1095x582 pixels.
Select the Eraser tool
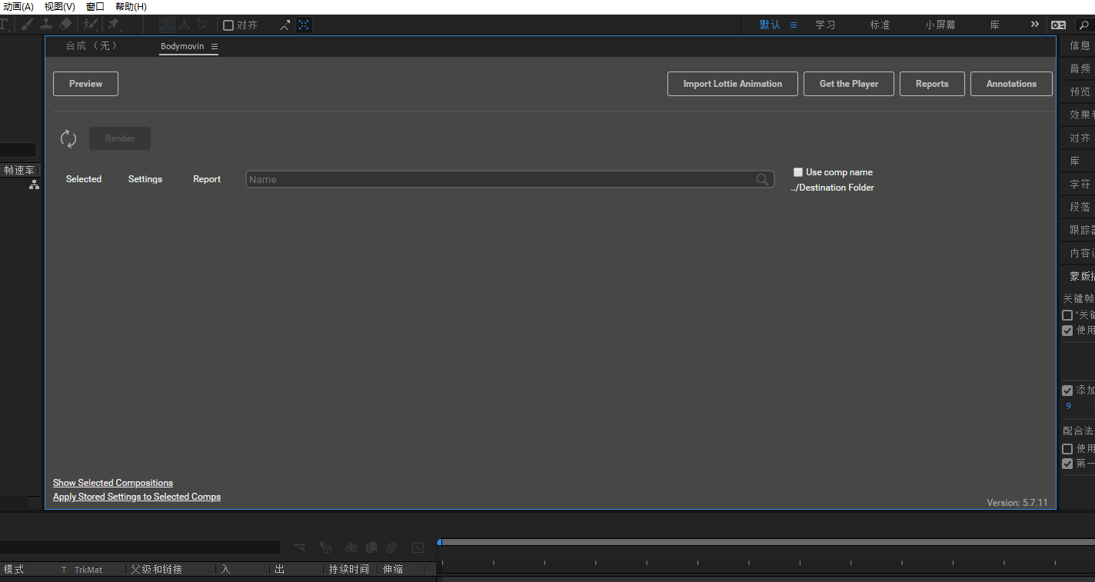pos(65,25)
